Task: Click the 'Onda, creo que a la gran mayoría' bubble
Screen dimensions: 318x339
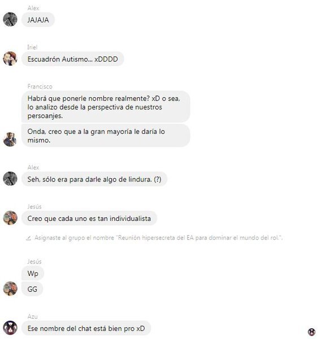Action: pyautogui.click(x=106, y=136)
